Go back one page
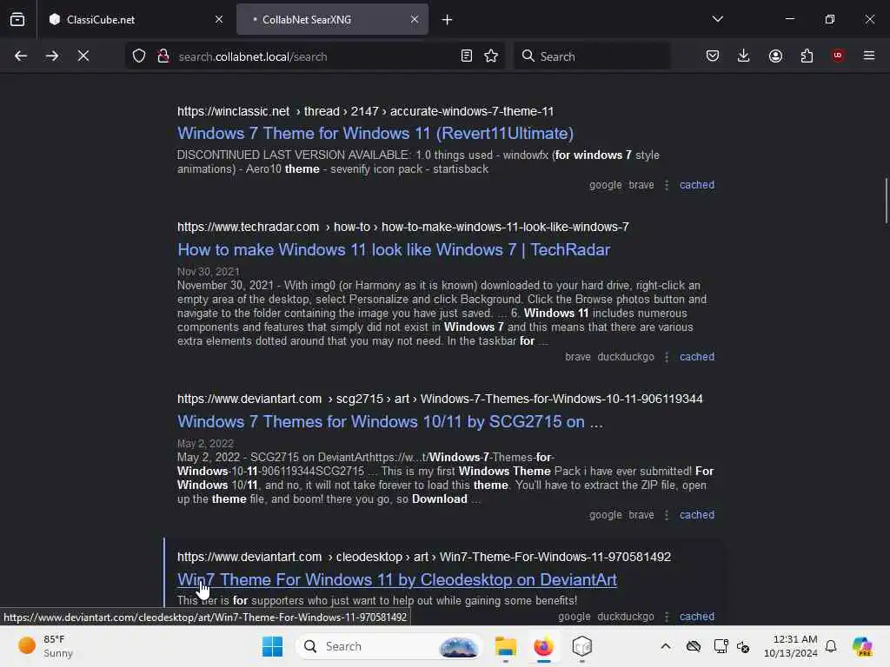 pos(21,56)
